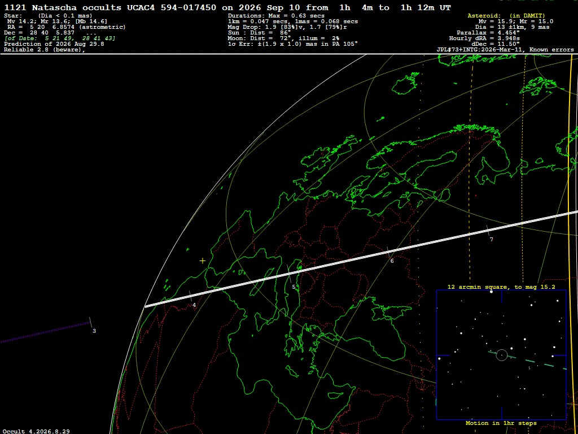Click the yellow 'Asteroid: (in DAMIT)' heading
The width and height of the screenshot is (578, 434).
tap(503, 16)
